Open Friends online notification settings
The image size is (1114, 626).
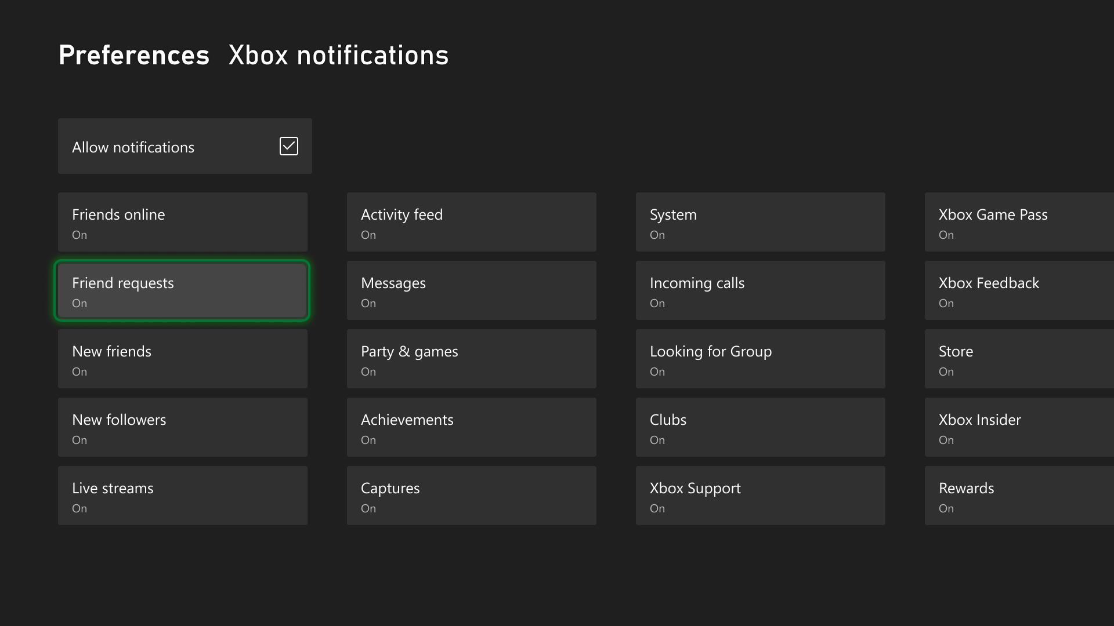(182, 222)
